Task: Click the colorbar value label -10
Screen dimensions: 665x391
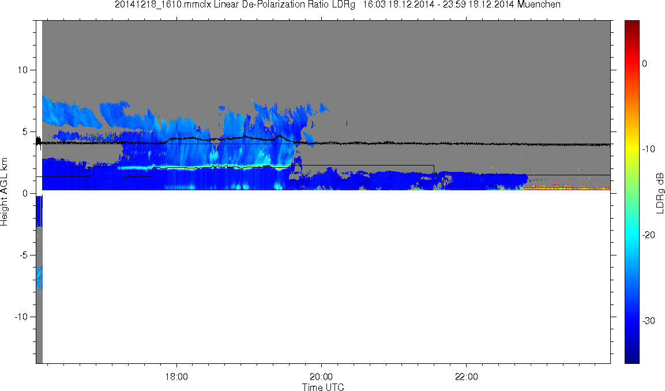Action: point(648,149)
